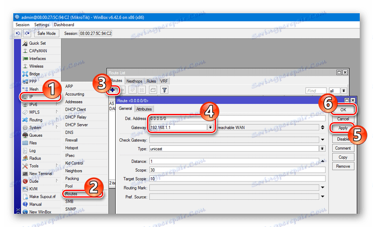Screen dimensions: 373x227
Task: Open the Dashboard menu
Action: pyautogui.click(x=64, y=25)
